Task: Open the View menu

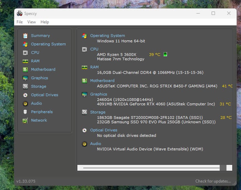Action: click(x=31, y=22)
